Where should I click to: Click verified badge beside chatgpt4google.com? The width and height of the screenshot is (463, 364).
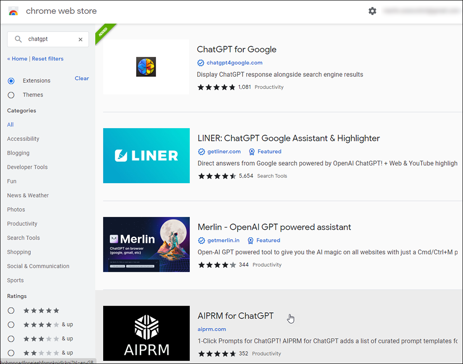(201, 63)
